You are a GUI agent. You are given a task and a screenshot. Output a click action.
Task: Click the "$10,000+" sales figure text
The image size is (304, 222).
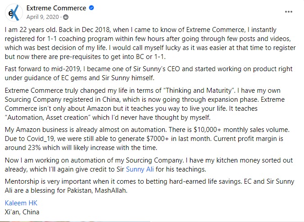click(207, 130)
